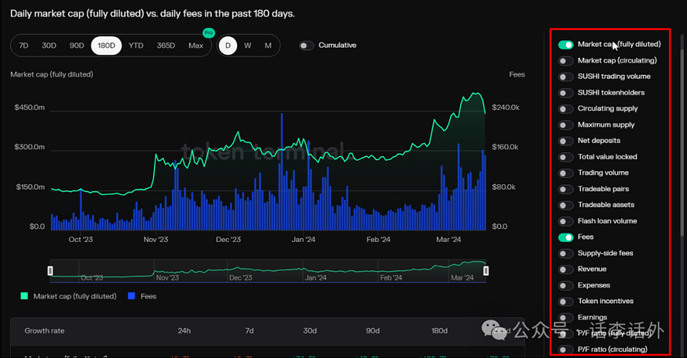
Task: Click right handle of range slider
Action: (x=486, y=271)
